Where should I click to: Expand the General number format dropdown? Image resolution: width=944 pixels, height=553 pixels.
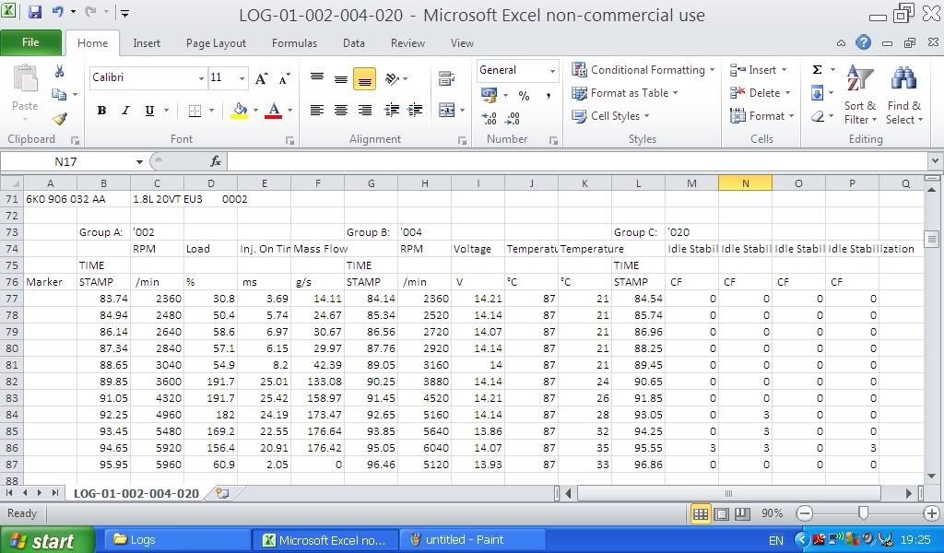(552, 71)
